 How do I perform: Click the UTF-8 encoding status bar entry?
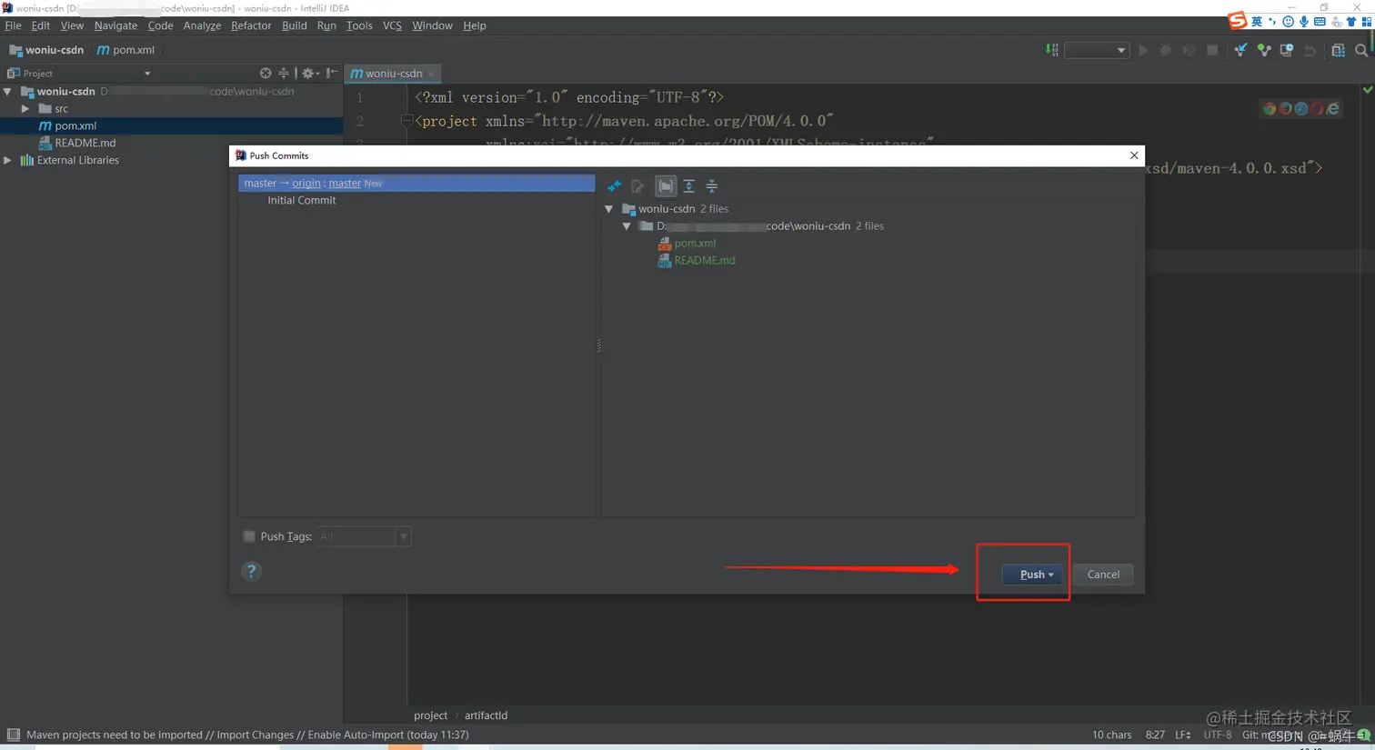coord(1218,735)
